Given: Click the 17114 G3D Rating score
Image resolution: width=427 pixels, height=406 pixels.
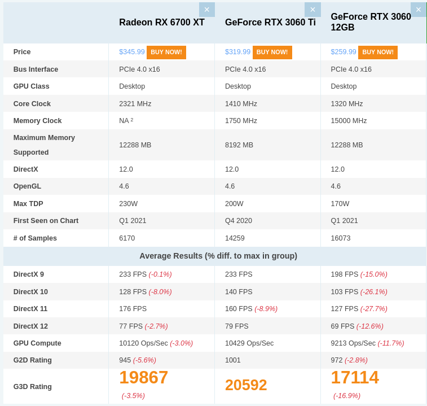Looking at the screenshot, I should [x=355, y=378].
